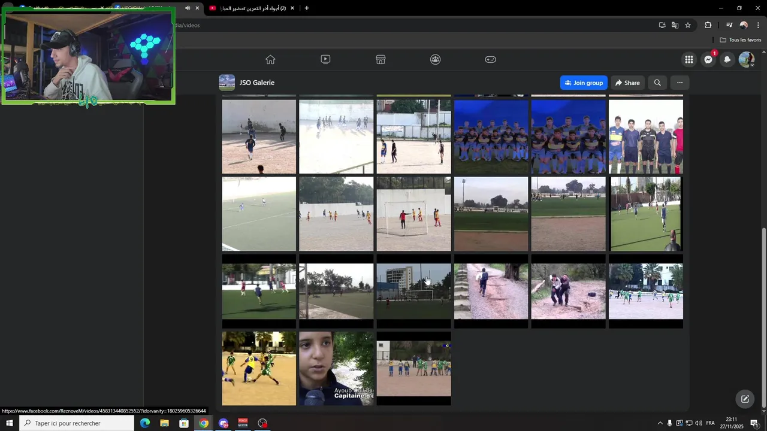Open the group's three-dots more menu
Viewport: 767px width, 431px height.
point(680,83)
